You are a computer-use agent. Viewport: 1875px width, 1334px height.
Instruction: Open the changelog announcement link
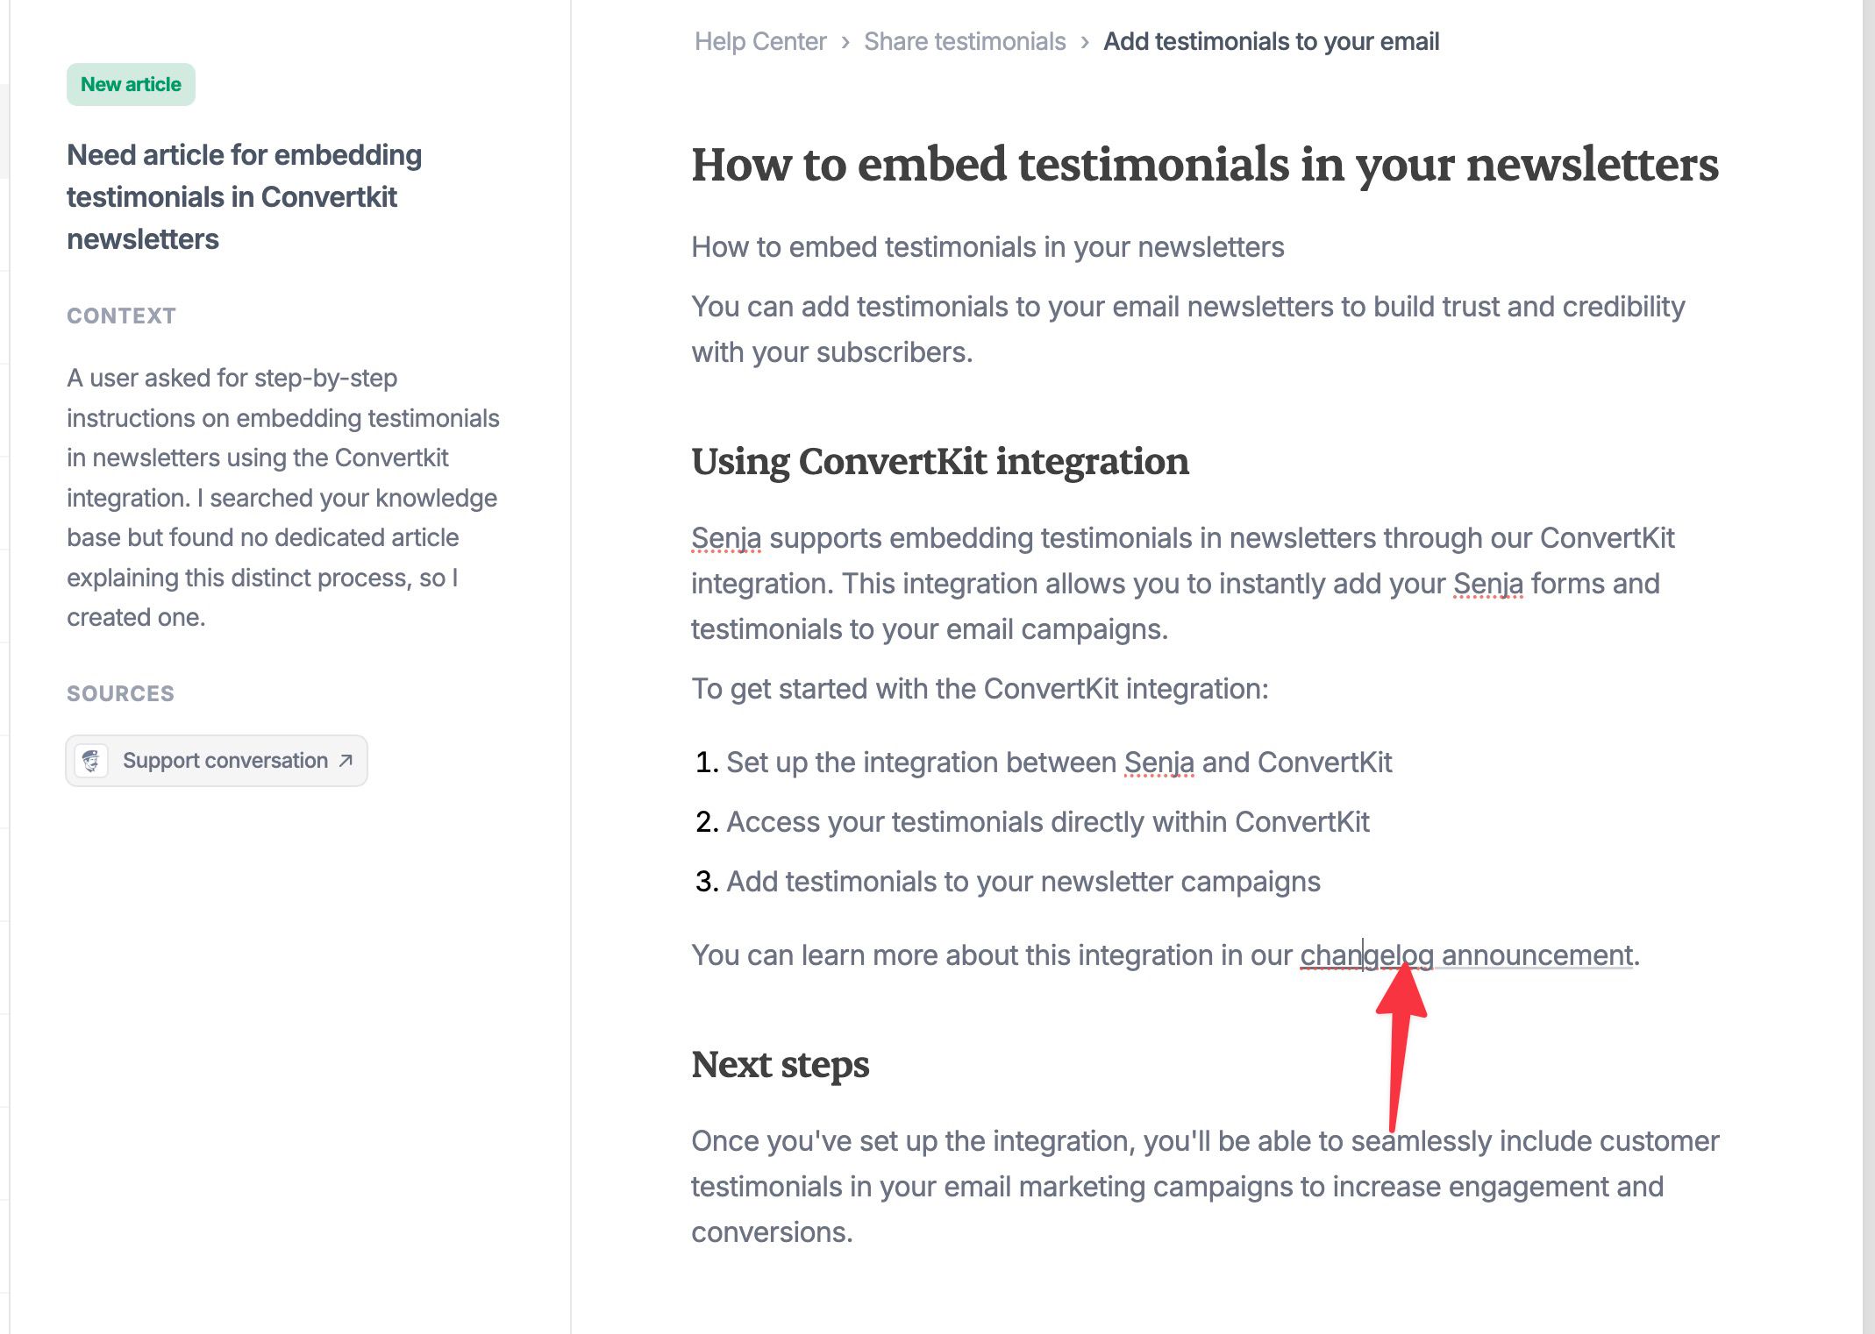(x=1466, y=954)
